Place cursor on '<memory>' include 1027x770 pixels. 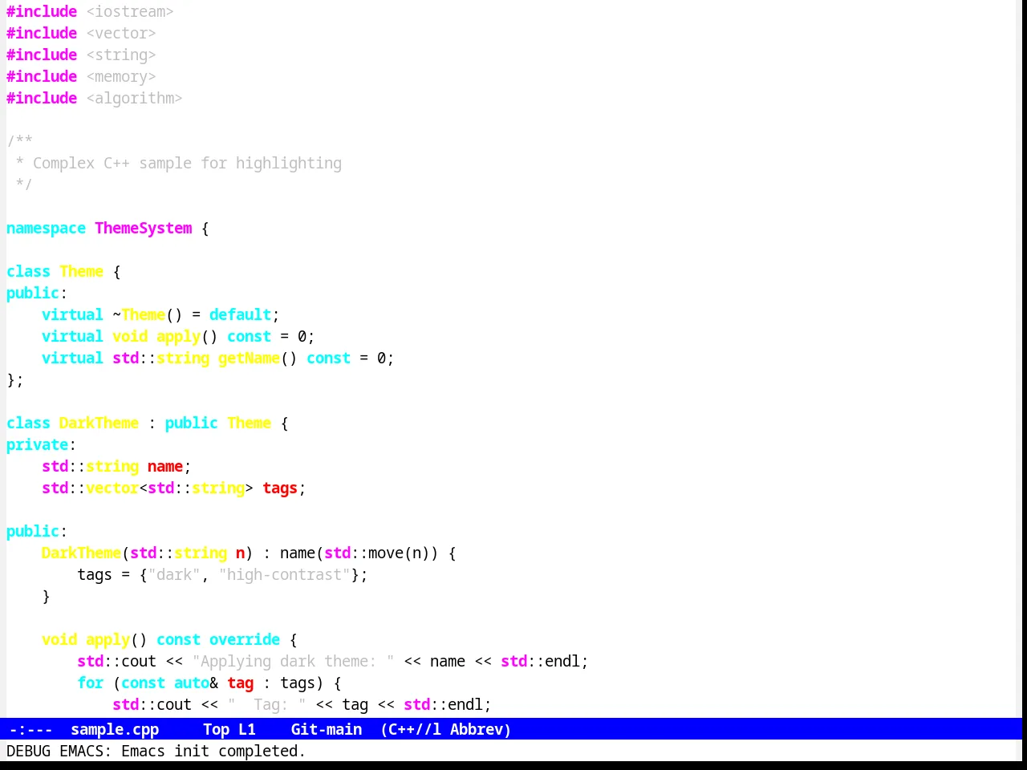[x=121, y=76]
